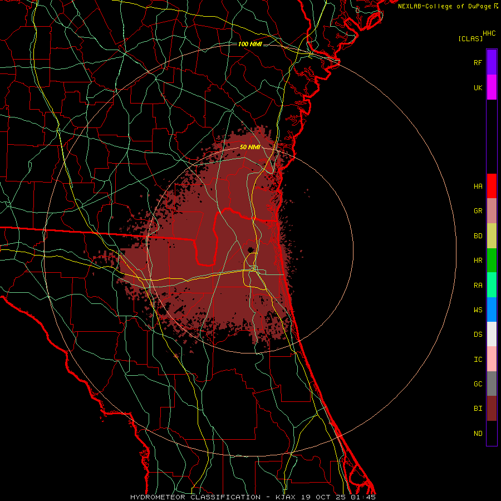The width and height of the screenshot is (501, 501).
Task: Click the RF purple legend swatch
Action: pyautogui.click(x=492, y=62)
